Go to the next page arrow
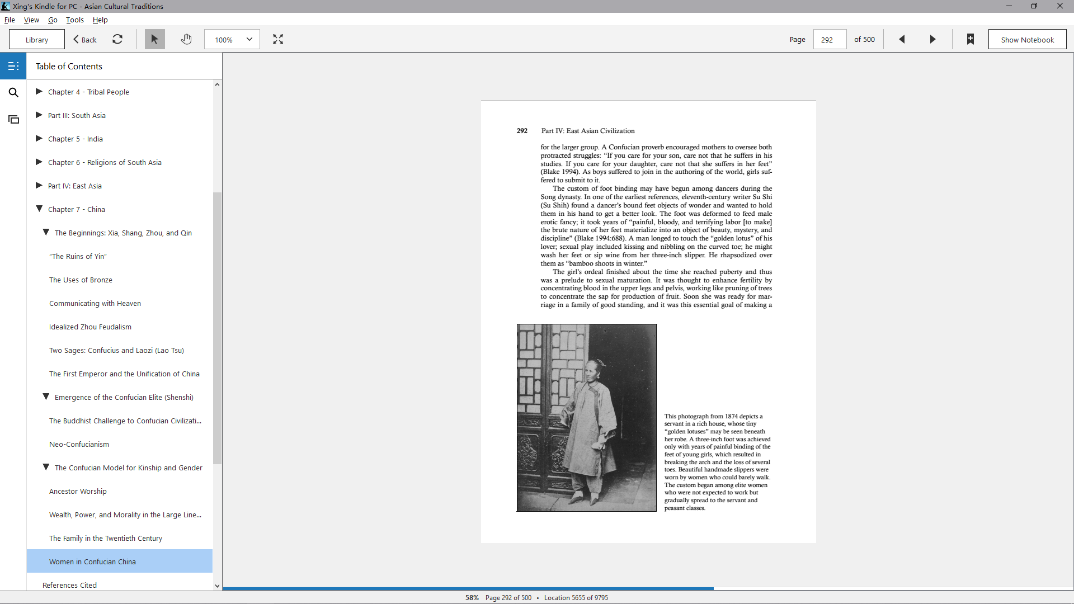Screen dimensions: 1074x604 point(932,39)
